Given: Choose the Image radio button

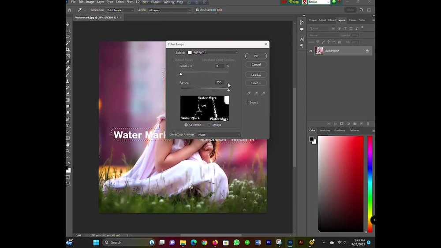Looking at the screenshot, I should (x=209, y=125).
